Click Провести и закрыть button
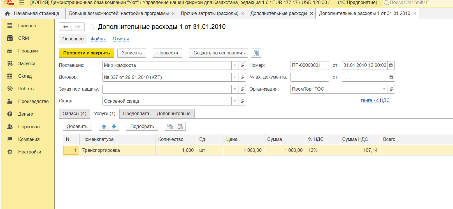Screen dimensions: 453x209 (x=87, y=53)
